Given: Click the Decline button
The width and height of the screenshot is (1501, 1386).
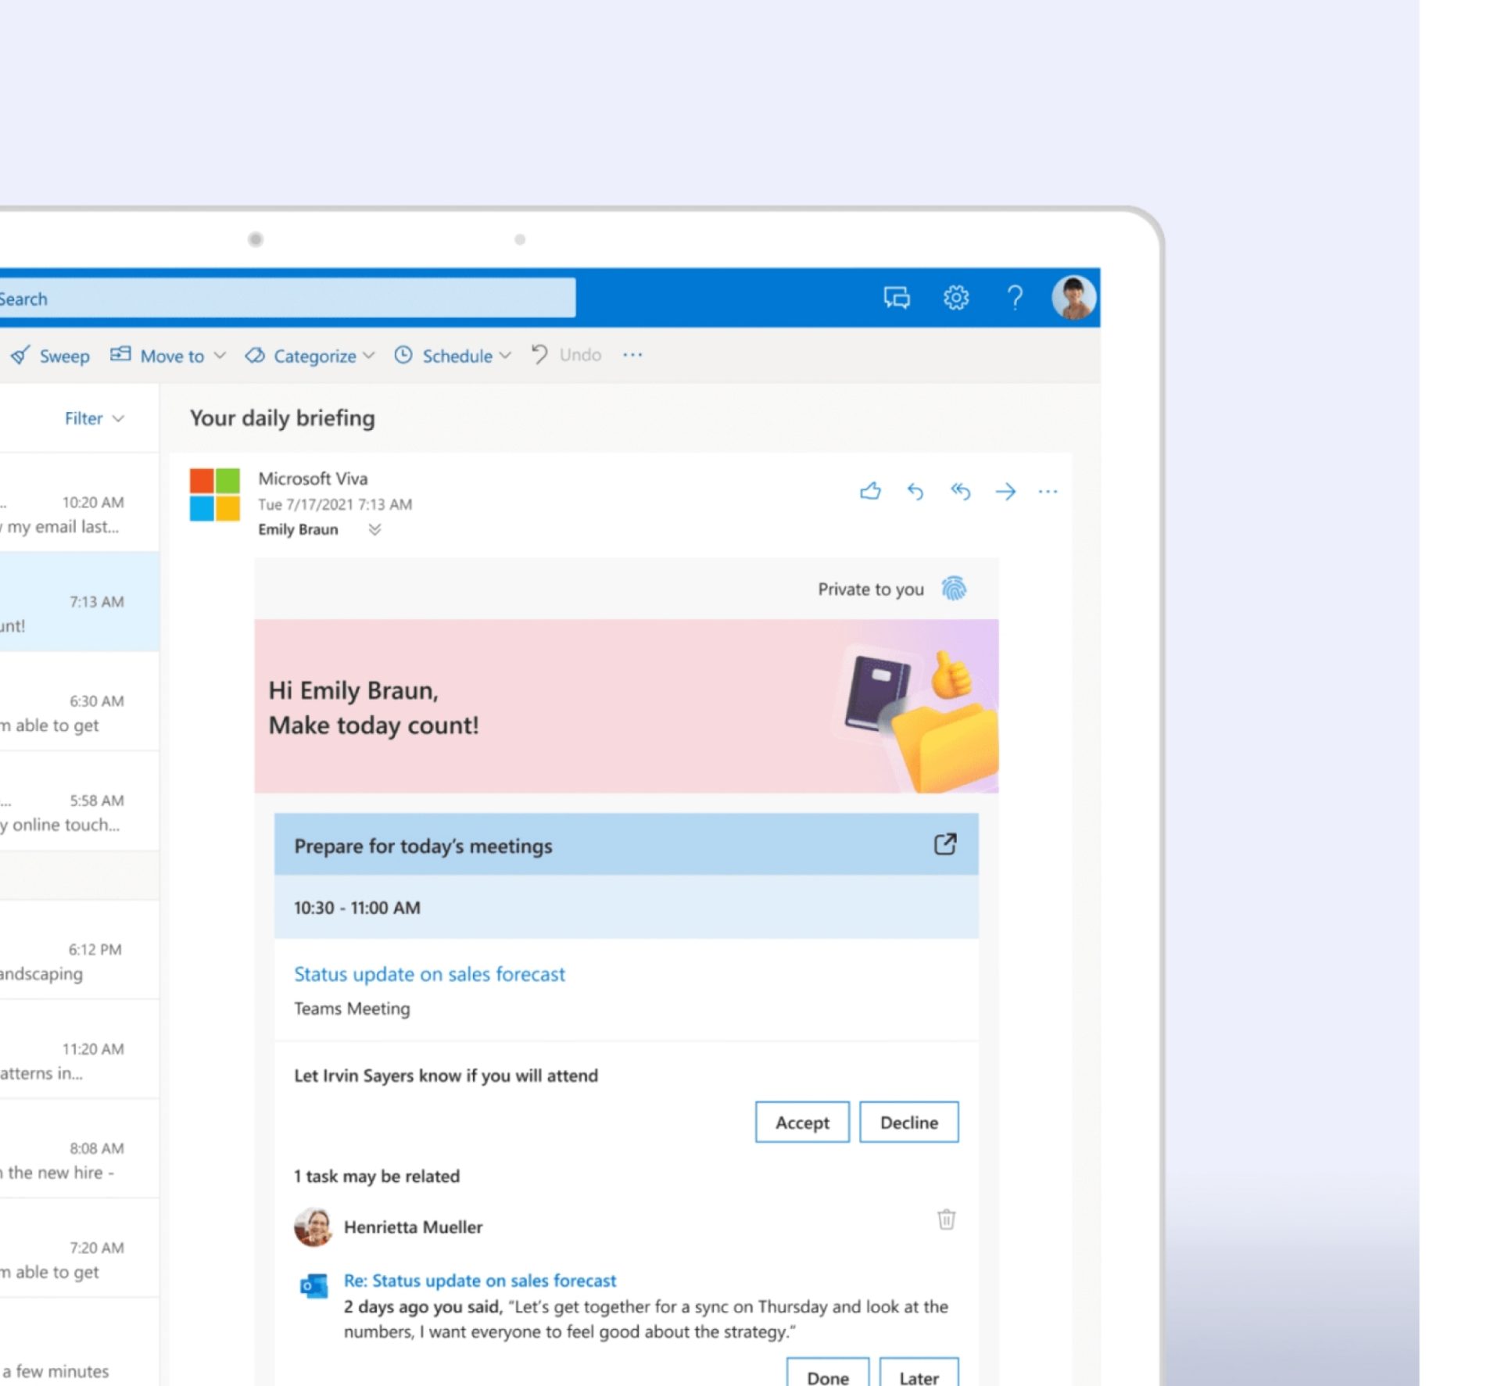Looking at the screenshot, I should (x=908, y=1122).
